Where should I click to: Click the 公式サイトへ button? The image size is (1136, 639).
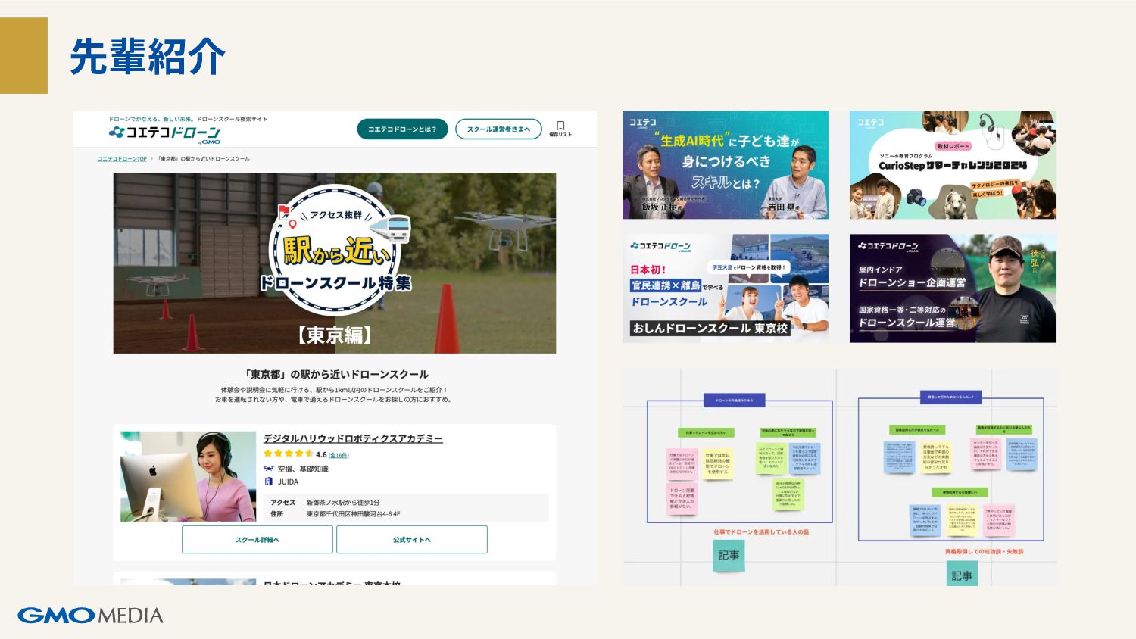[x=412, y=540]
